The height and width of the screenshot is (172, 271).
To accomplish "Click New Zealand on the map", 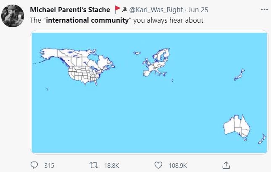I will click(x=262, y=139).
